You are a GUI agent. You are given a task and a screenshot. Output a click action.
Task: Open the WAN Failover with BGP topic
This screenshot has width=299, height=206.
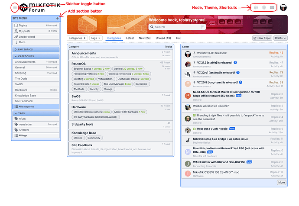pyautogui.click(x=219, y=162)
